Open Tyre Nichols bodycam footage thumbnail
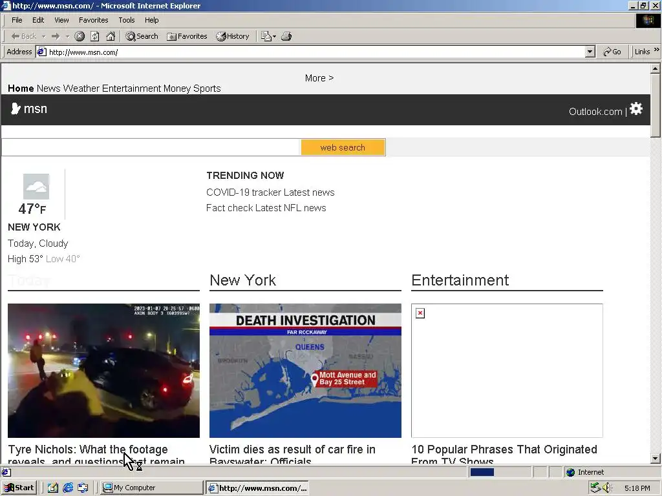This screenshot has width=662, height=496. click(103, 370)
